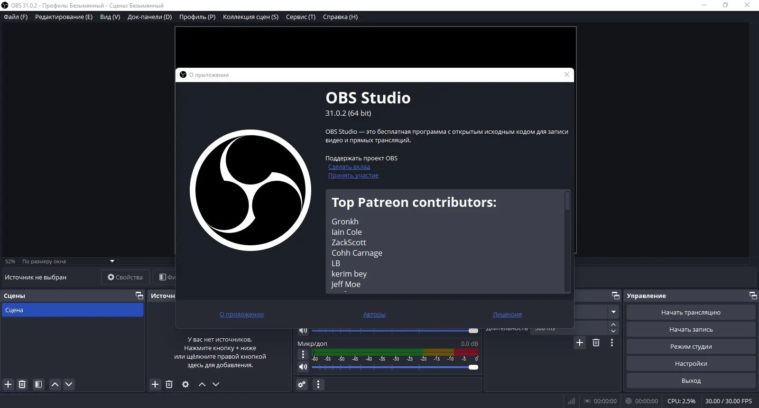
Task: Click the streaming indicator icon in status bar
Action: [587, 401]
